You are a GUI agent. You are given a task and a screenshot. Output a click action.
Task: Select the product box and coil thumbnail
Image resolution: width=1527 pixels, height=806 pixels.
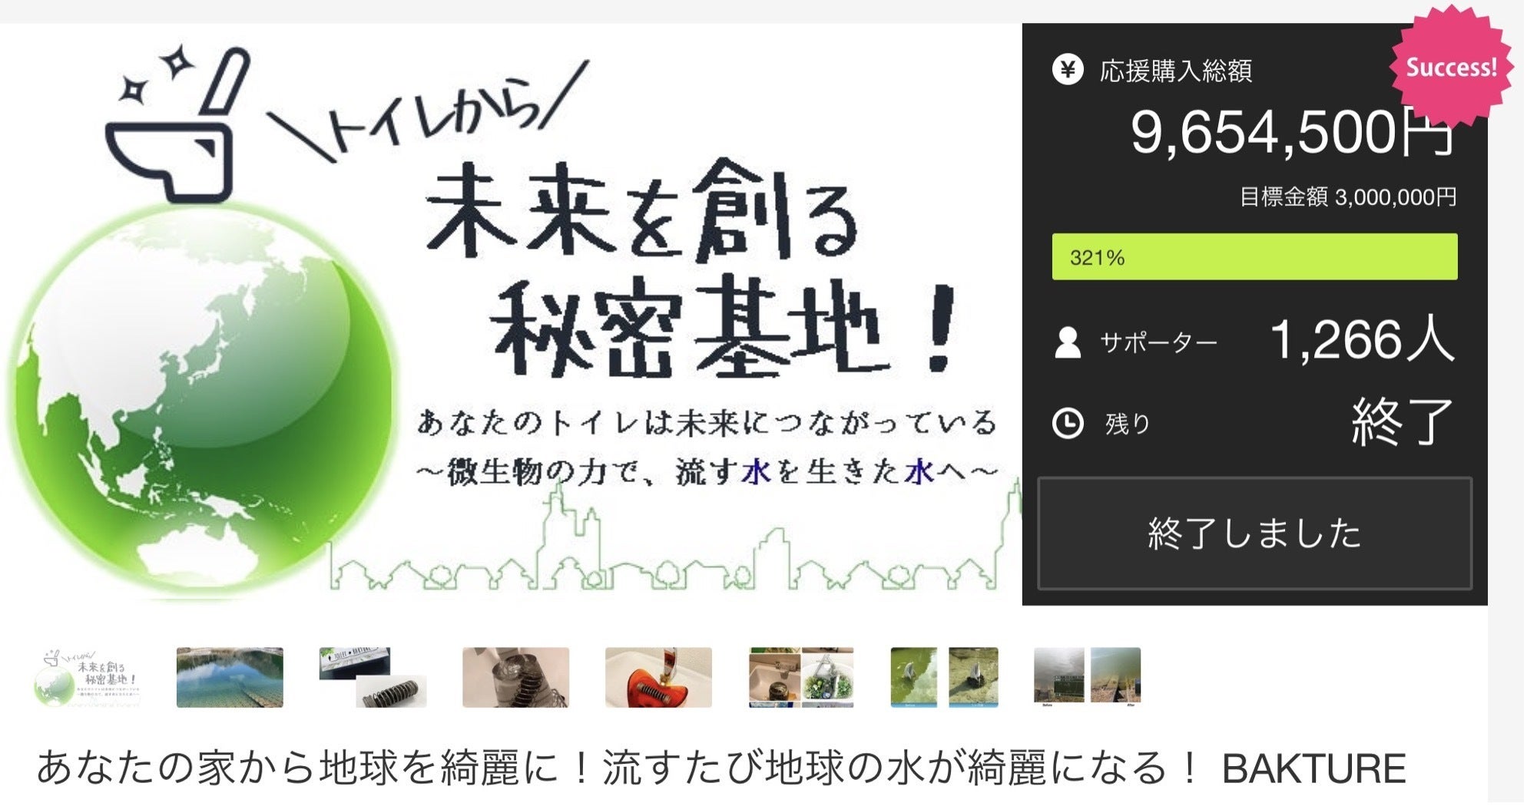point(373,678)
